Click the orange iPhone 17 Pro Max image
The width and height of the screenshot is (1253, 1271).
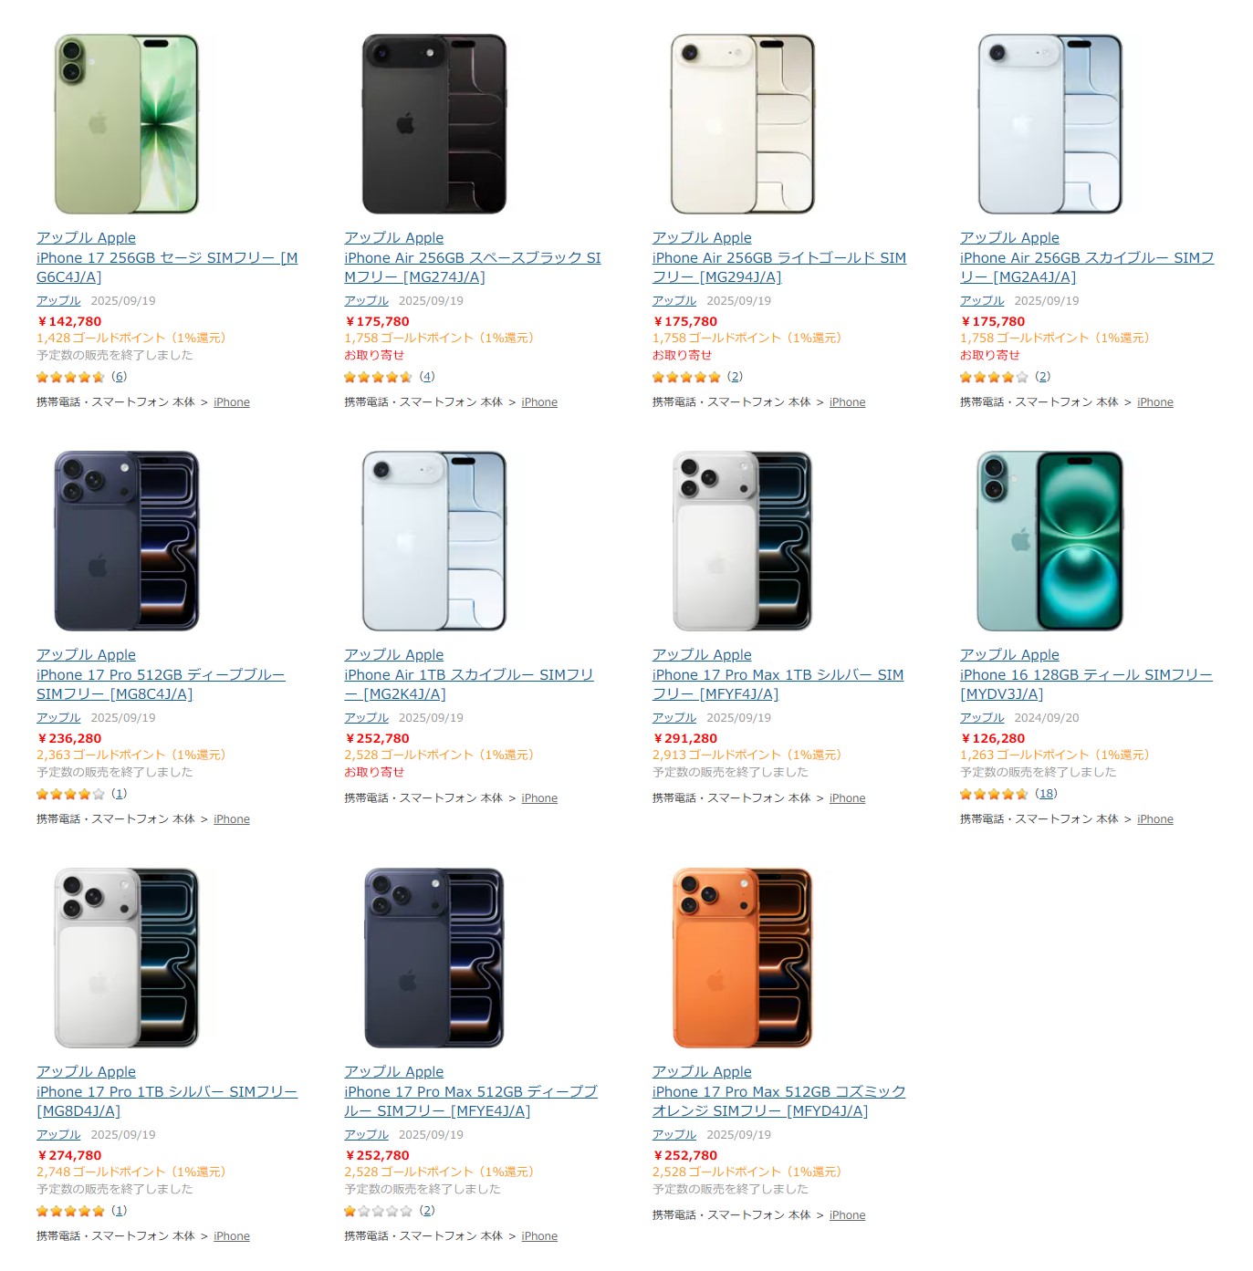coord(741,958)
